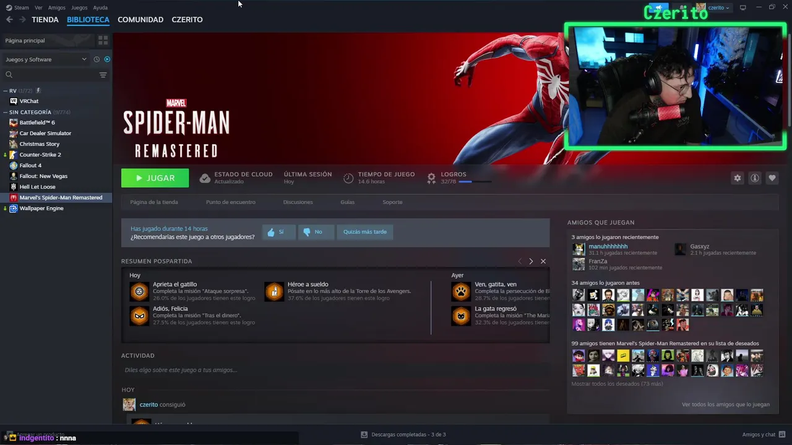Open game settings gear icon
Screen dimensions: 792x445
(738, 178)
